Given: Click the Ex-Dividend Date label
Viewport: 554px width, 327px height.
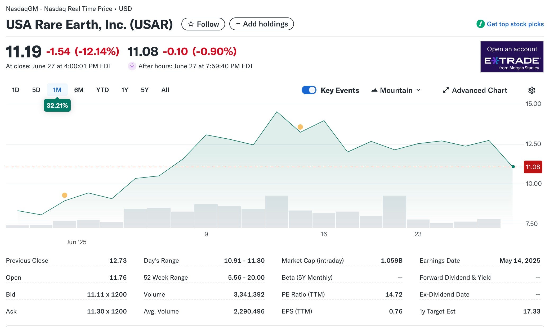Looking at the screenshot, I should click(x=444, y=294).
